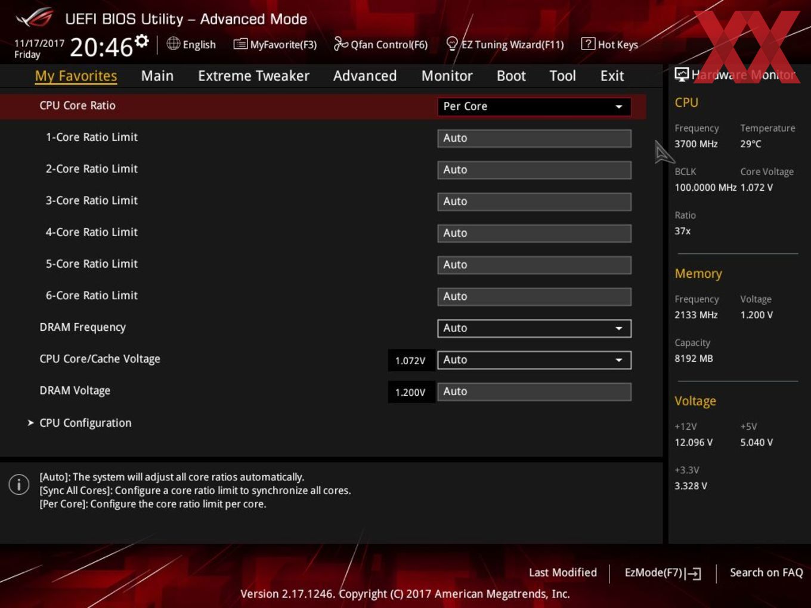Image resolution: width=811 pixels, height=608 pixels.
Task: Click the 1.200V voltage readout box
Action: point(411,392)
